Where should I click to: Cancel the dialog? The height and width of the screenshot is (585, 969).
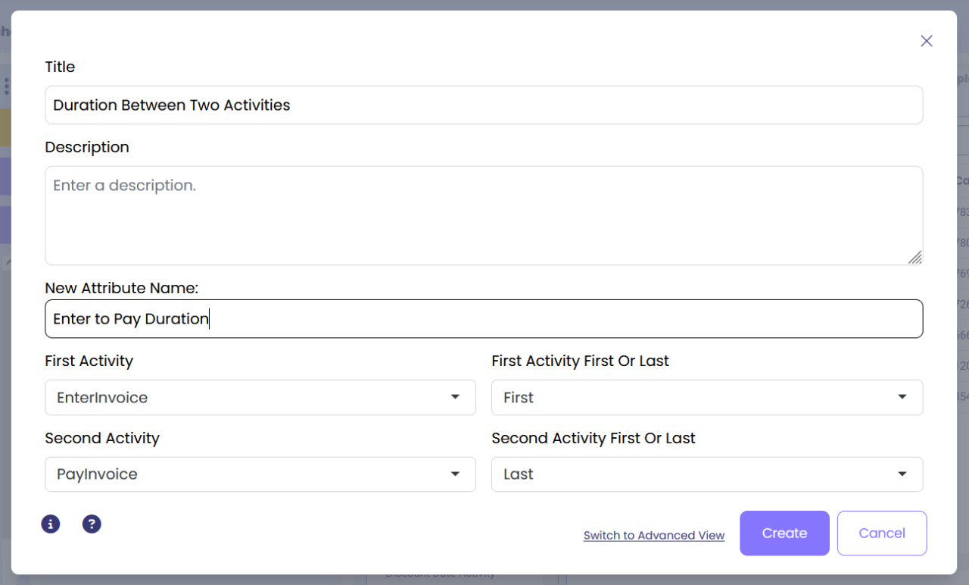(882, 533)
